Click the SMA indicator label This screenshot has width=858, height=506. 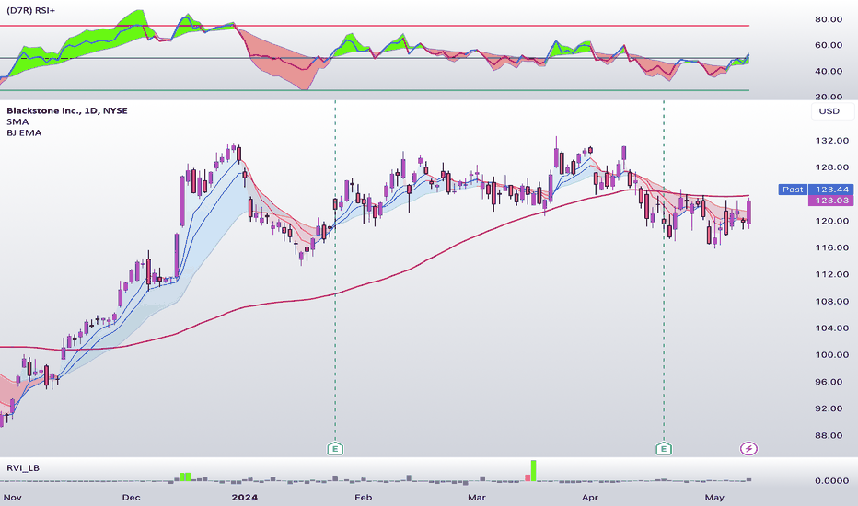point(17,121)
